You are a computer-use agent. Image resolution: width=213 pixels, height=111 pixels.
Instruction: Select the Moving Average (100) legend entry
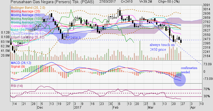[26, 18]
